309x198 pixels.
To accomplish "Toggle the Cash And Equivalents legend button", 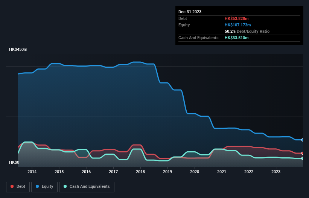I will [x=87, y=187].
